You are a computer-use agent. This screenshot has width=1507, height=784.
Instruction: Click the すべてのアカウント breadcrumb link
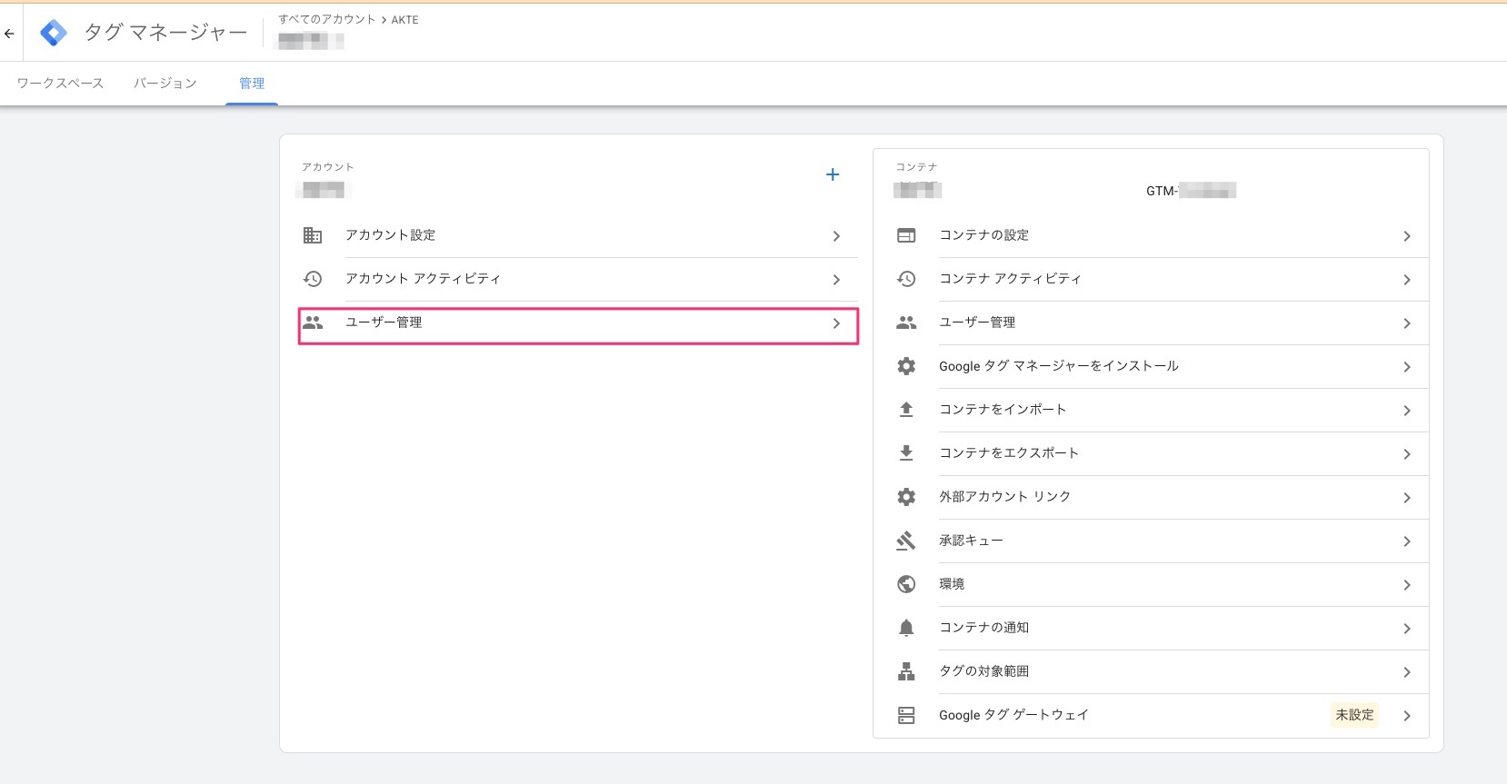pyautogui.click(x=326, y=19)
